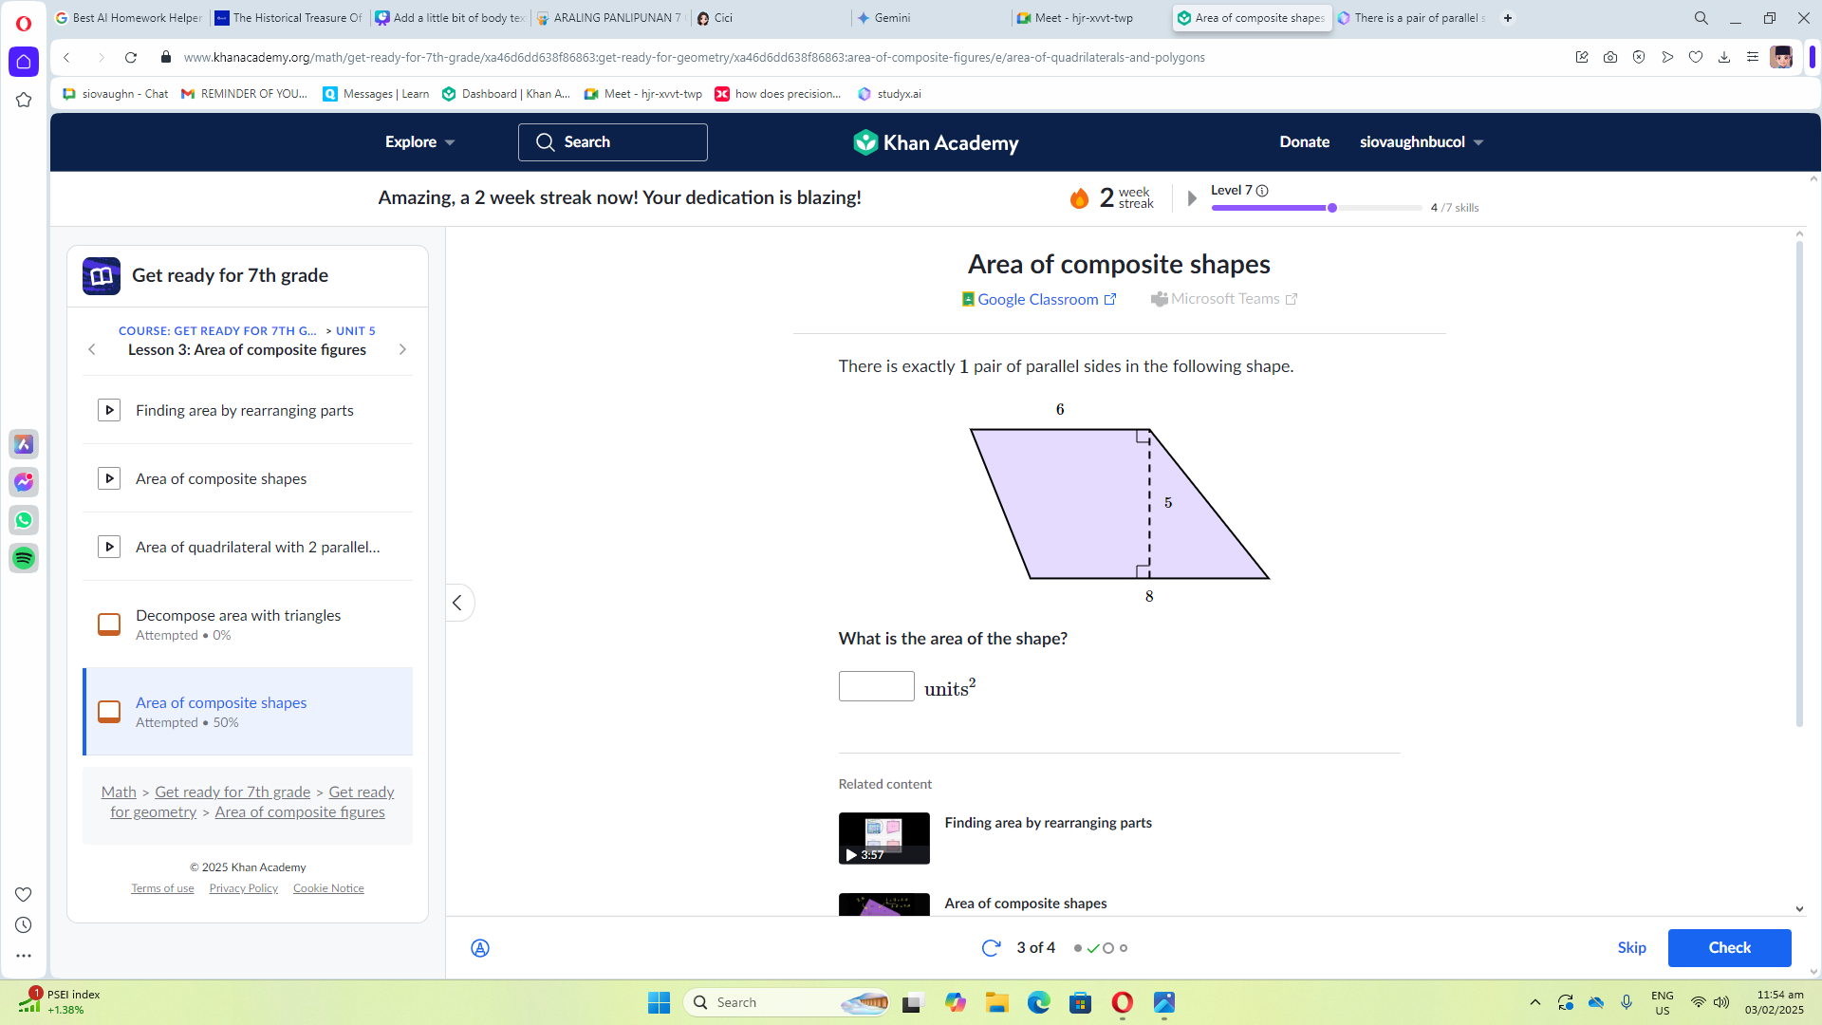Click the heart icon in address bar
Screen dimensions: 1822x1025
tap(1696, 57)
